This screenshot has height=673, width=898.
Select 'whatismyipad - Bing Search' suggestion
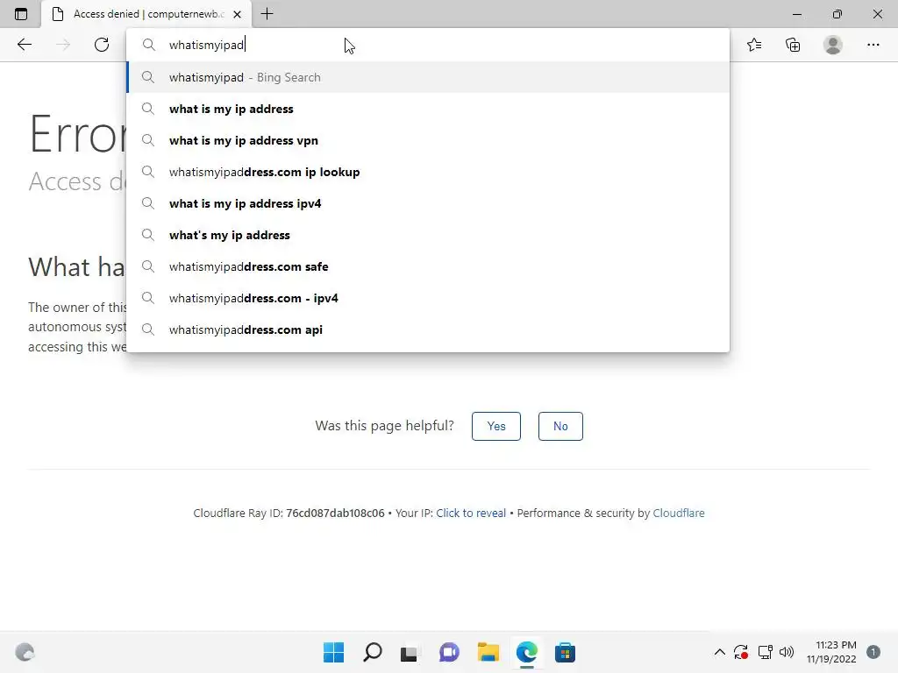pyautogui.click(x=428, y=77)
